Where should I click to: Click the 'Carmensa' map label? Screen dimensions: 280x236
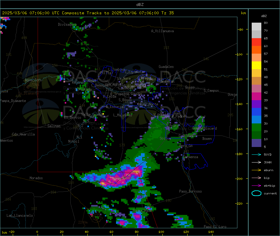(x=190, y=157)
